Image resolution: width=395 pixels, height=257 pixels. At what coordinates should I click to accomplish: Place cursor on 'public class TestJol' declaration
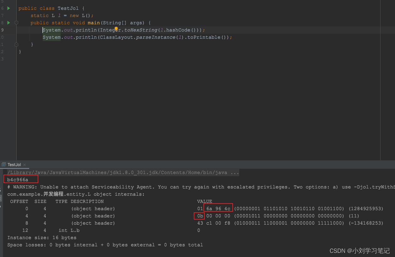pyautogui.click(x=51, y=8)
